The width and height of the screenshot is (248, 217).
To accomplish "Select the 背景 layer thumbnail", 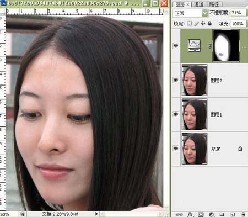I will pyautogui.click(x=195, y=149).
